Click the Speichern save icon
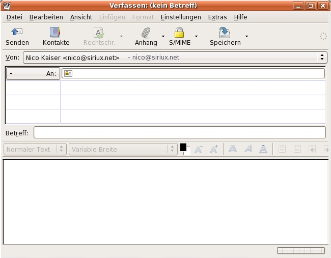331x258 pixels. coord(225,33)
